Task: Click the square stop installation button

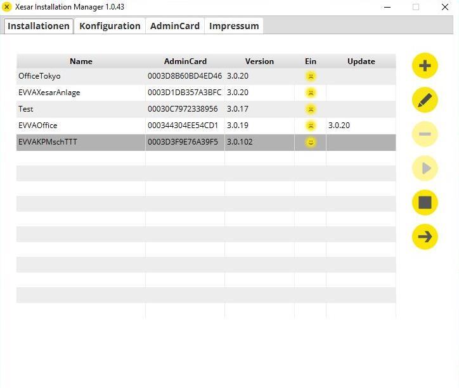Action: pyautogui.click(x=425, y=202)
